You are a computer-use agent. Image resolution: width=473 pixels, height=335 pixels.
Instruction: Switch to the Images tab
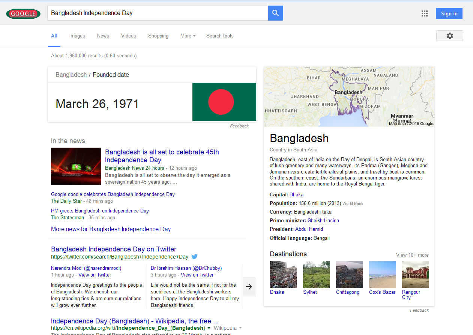pos(77,36)
